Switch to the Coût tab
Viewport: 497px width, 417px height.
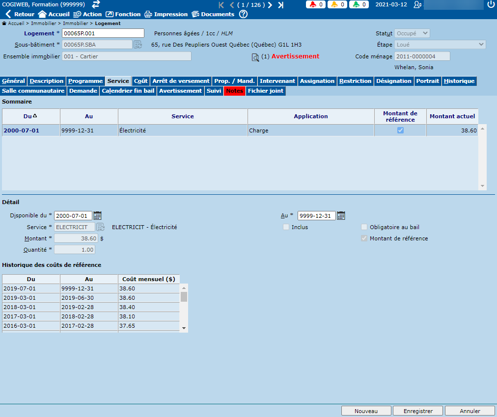click(x=141, y=81)
